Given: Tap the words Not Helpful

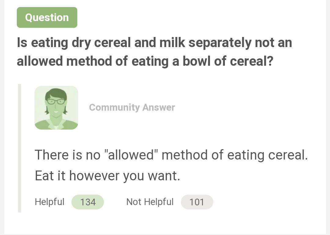Looking at the screenshot, I should 150,202.
